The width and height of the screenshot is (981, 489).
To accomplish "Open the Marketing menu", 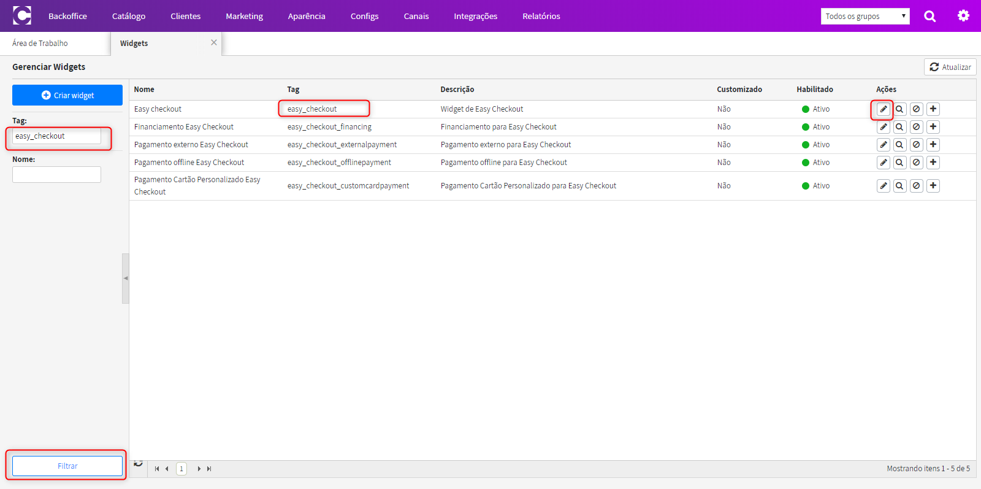I will click(244, 16).
